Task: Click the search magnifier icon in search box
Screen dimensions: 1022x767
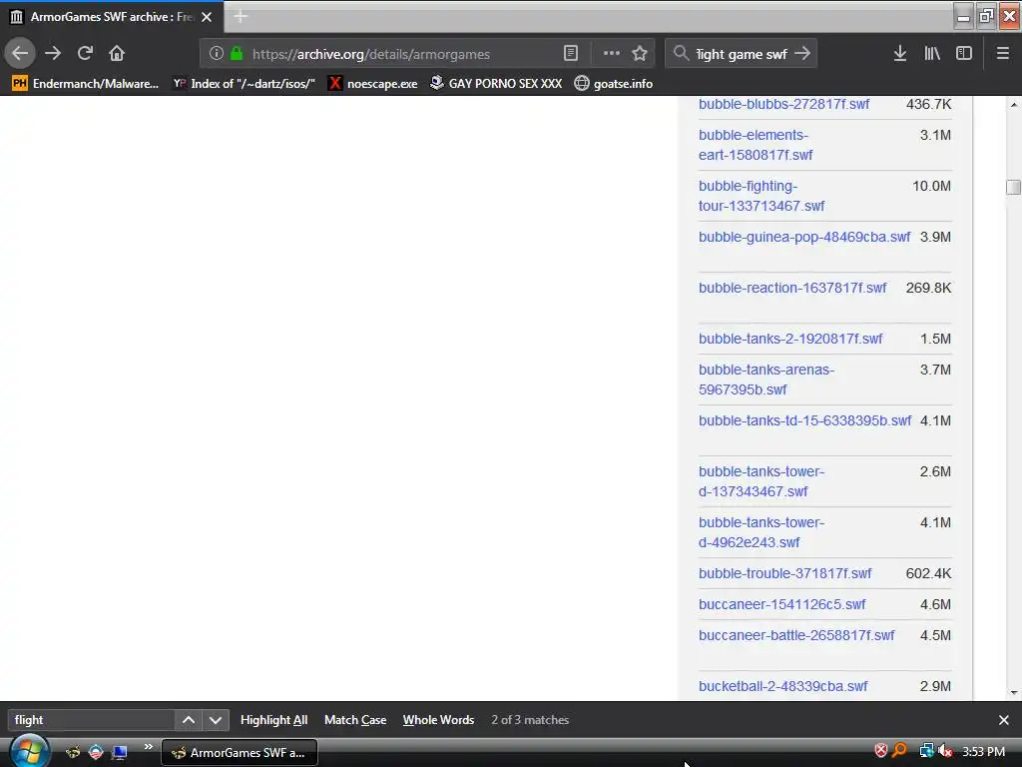Action: pos(681,54)
